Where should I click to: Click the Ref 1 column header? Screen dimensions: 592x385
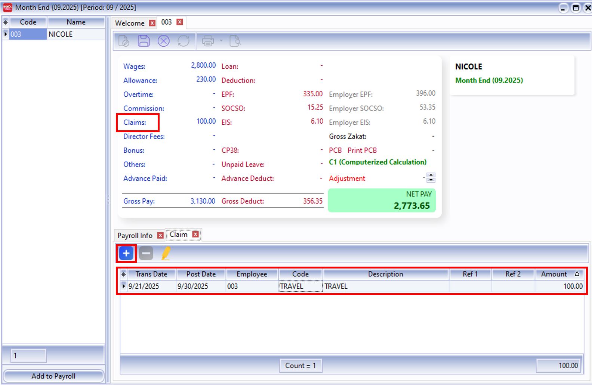(x=470, y=274)
